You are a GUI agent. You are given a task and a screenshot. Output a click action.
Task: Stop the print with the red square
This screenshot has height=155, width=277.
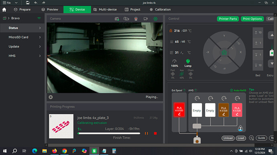(155, 133)
